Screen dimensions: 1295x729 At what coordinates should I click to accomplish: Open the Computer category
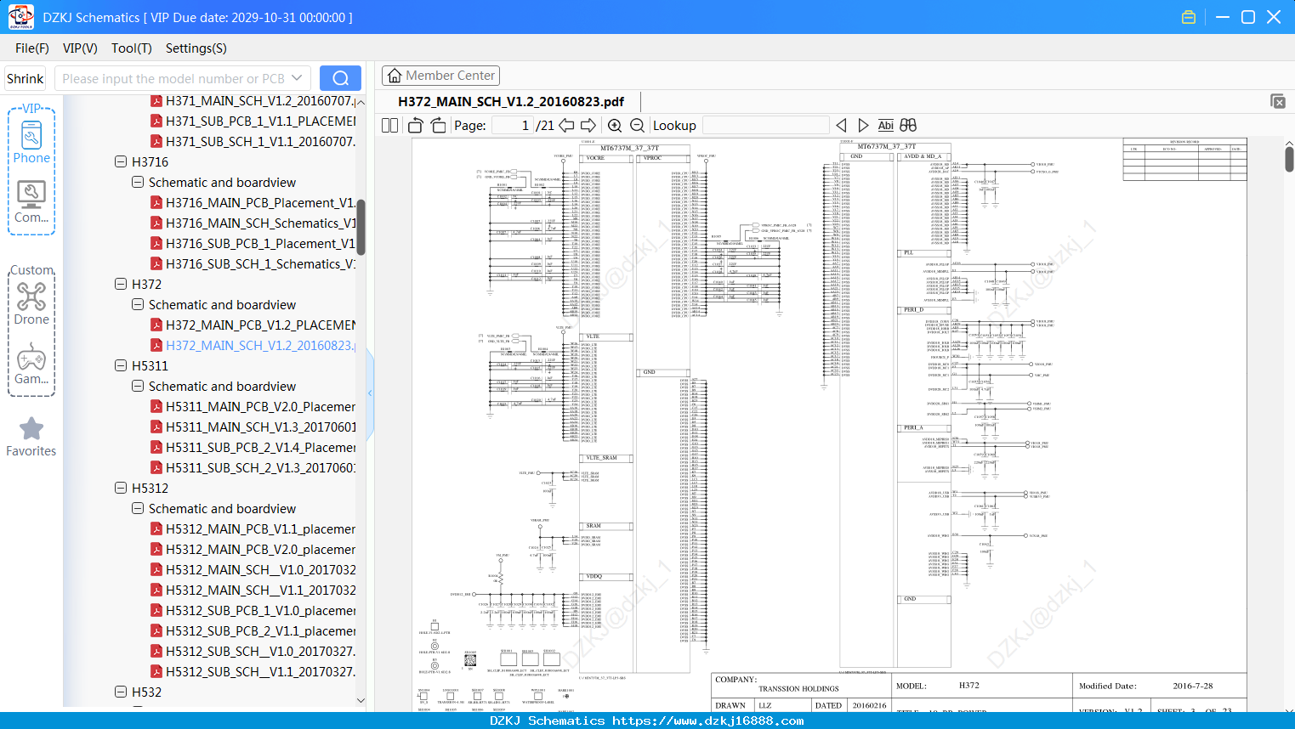[31, 202]
